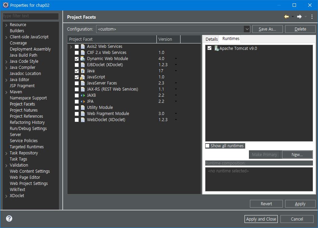The height and width of the screenshot is (228, 318).
Task: Switch to the Runtimes tab
Action: pos(231,39)
